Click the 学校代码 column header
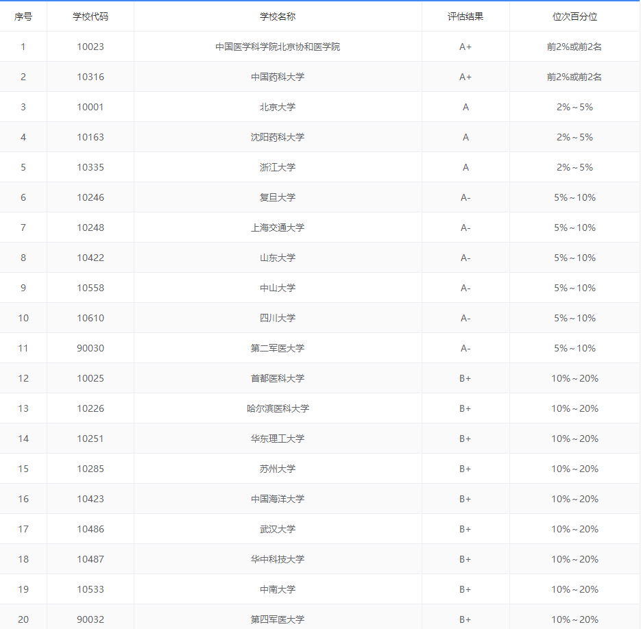Image resolution: width=641 pixels, height=629 pixels. (90, 16)
